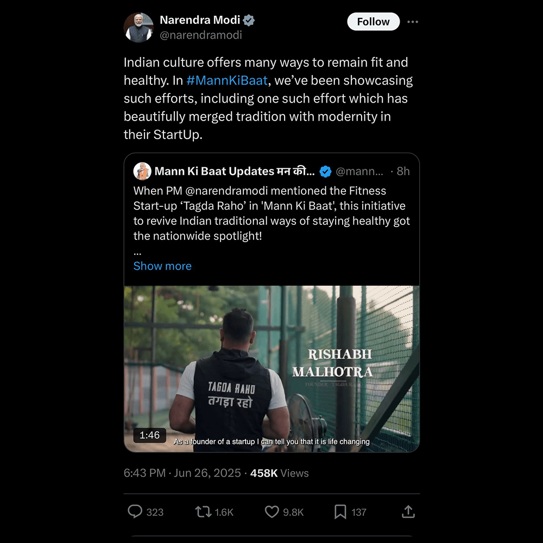Open the @narendramodi handle under the name
This screenshot has width=543, height=543.
click(201, 35)
